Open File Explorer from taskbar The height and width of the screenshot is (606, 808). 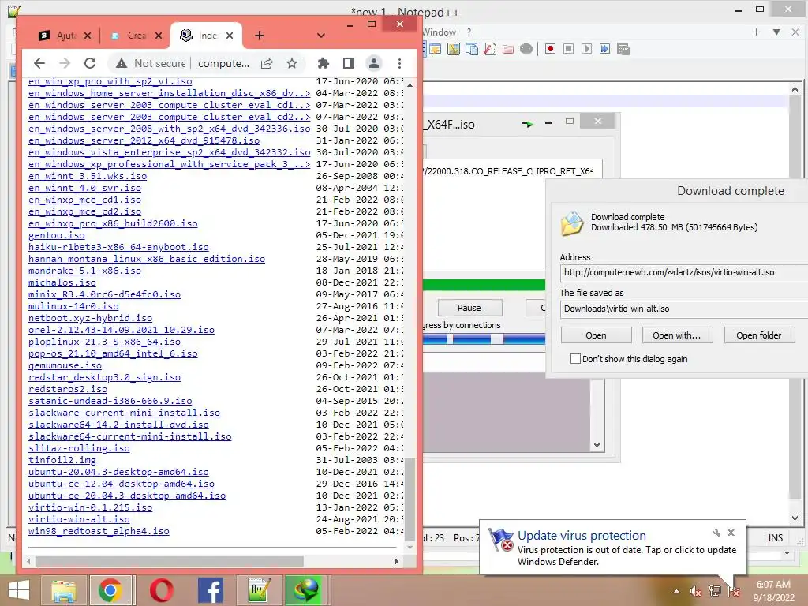click(63, 590)
